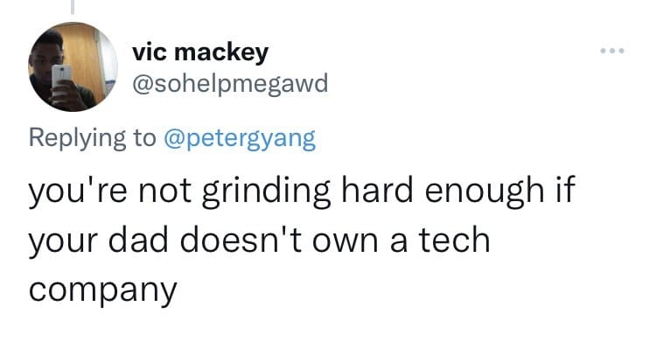Click the word "tech" in the tweet
This screenshot has height=348, width=656.
454,240
